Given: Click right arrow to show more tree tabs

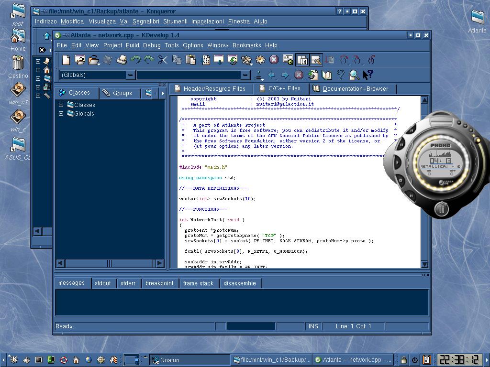Looking at the screenshot, I should coord(163,93).
